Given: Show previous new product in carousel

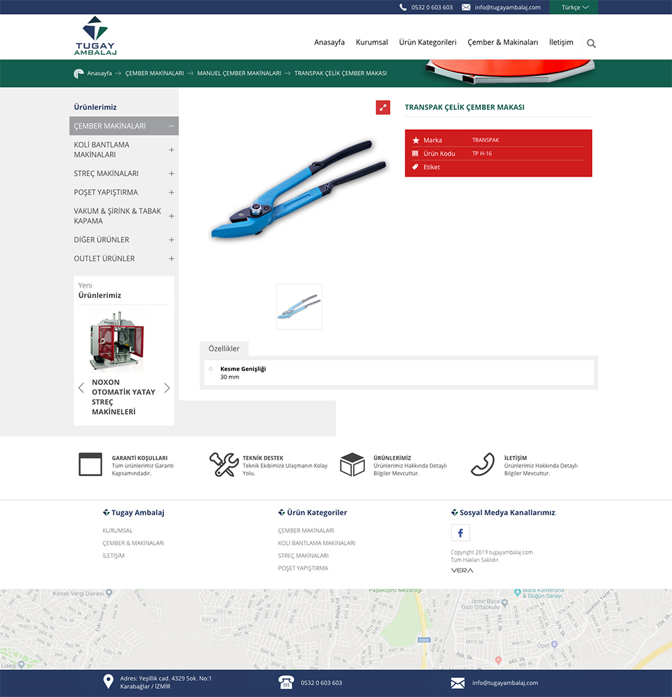Looking at the screenshot, I should pyautogui.click(x=81, y=388).
